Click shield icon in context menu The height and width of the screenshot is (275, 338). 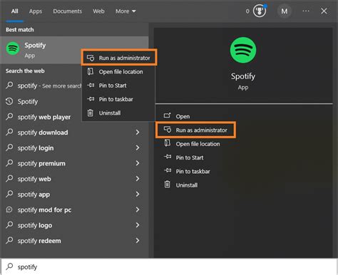[x=91, y=58]
